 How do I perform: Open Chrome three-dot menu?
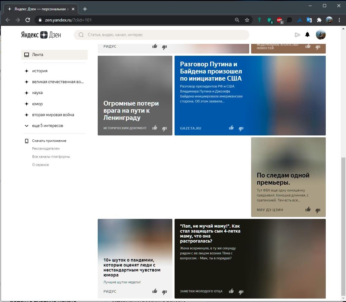[x=339, y=20]
